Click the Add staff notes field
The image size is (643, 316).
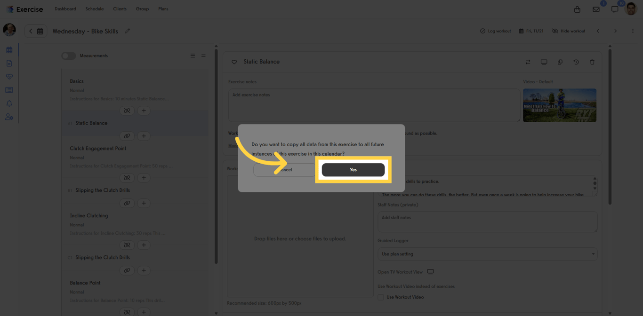[x=487, y=221]
